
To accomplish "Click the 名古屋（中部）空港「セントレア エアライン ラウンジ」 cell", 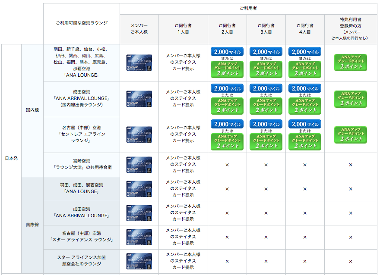I will click(82, 134).
